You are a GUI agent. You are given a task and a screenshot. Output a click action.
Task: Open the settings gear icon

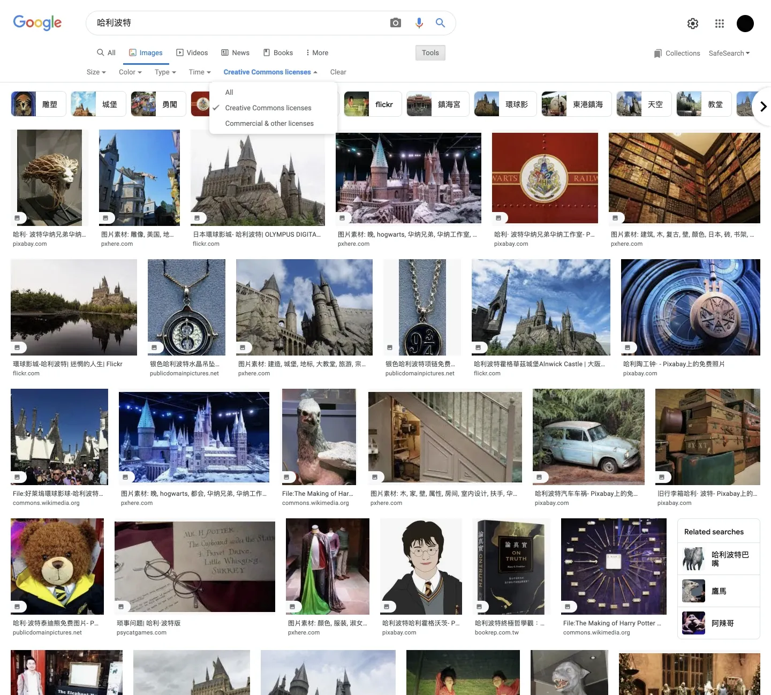tap(693, 24)
